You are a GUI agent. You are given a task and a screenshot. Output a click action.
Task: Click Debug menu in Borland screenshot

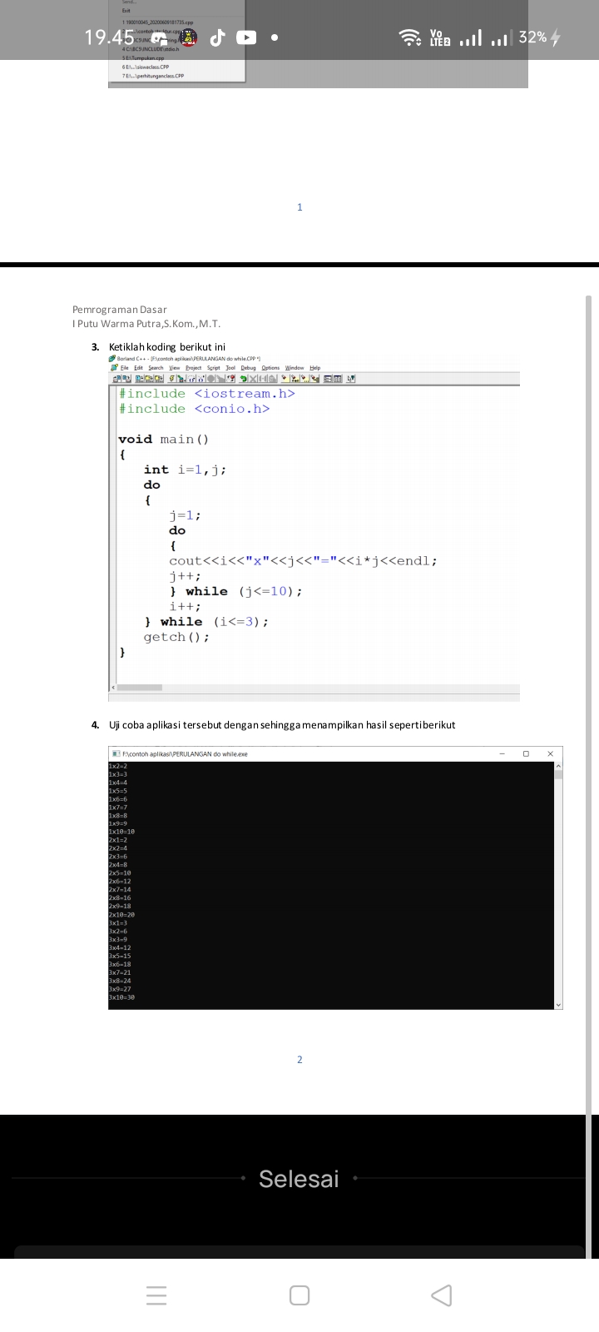coord(248,368)
